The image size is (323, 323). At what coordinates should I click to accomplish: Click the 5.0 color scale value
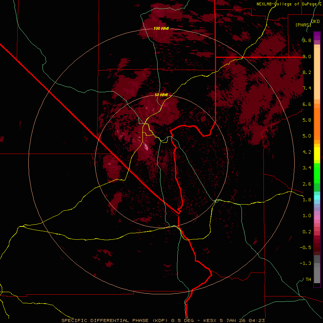click(307, 136)
